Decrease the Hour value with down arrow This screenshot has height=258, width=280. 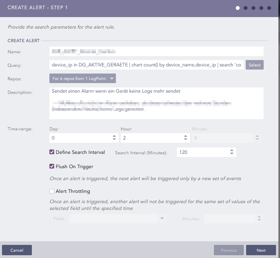[186, 140]
